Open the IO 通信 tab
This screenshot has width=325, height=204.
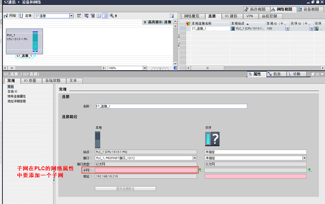pyautogui.click(x=231, y=16)
